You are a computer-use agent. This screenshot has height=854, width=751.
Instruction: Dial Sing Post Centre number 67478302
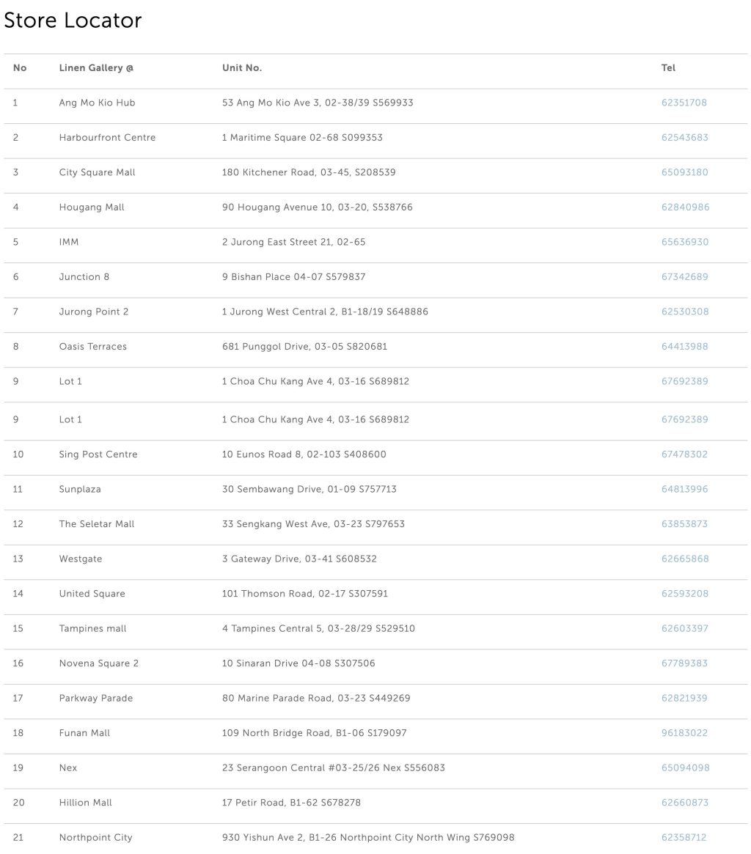[x=684, y=454]
